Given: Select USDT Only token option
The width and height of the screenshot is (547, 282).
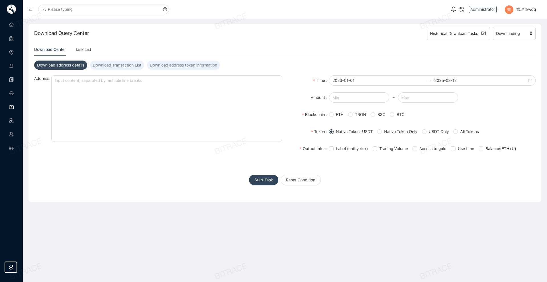Looking at the screenshot, I should tap(424, 132).
